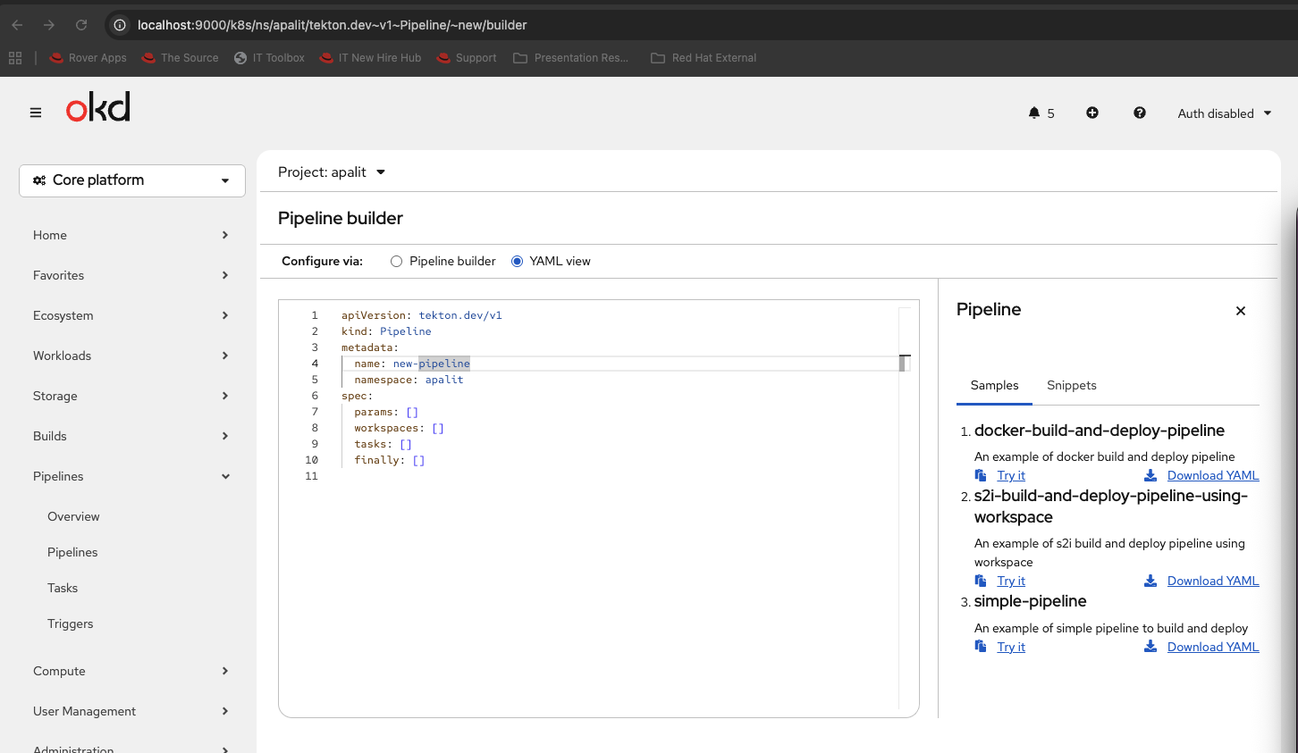Screen dimensions: 1298x753
Task: Open the Core platform perspective dropdown
Action: tap(132, 180)
